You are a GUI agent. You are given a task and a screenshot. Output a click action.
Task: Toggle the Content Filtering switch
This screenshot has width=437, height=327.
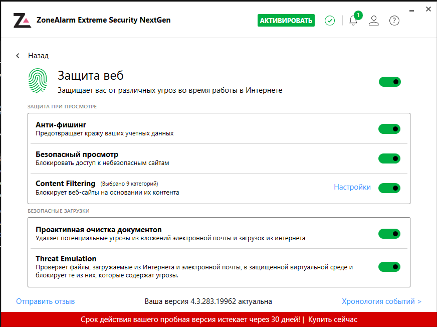tap(389, 188)
